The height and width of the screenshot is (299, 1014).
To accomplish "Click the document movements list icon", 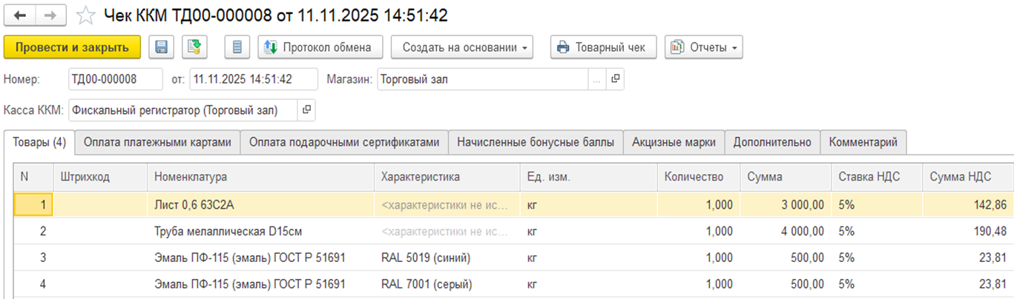I will click(x=237, y=47).
